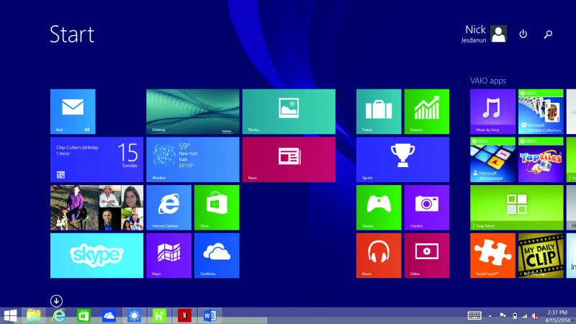576x324 pixels.
Task: Open the Store icon in the taskbar
Action: (x=84, y=315)
